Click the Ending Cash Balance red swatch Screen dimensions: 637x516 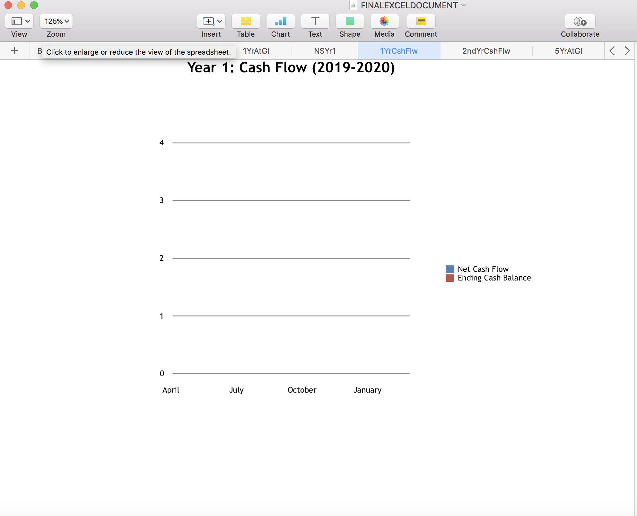pos(449,278)
